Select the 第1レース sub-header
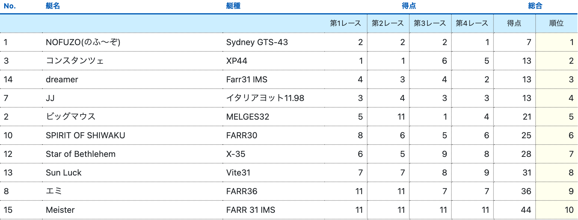This screenshot has width=578, height=220. click(x=345, y=23)
